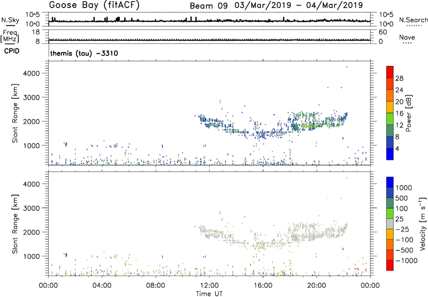428x297 pixels.
Task: Click the bright blue bottom segment of the power colorbar
Action: (x=390, y=154)
